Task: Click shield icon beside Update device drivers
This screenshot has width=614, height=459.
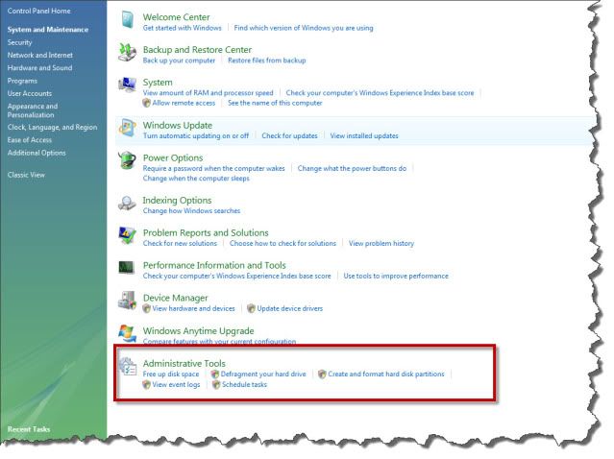Action: pyautogui.click(x=252, y=309)
